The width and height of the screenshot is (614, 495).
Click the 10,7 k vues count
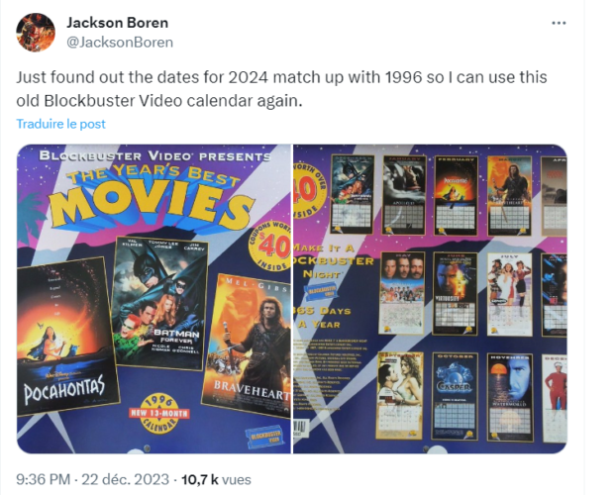pyautogui.click(x=216, y=479)
